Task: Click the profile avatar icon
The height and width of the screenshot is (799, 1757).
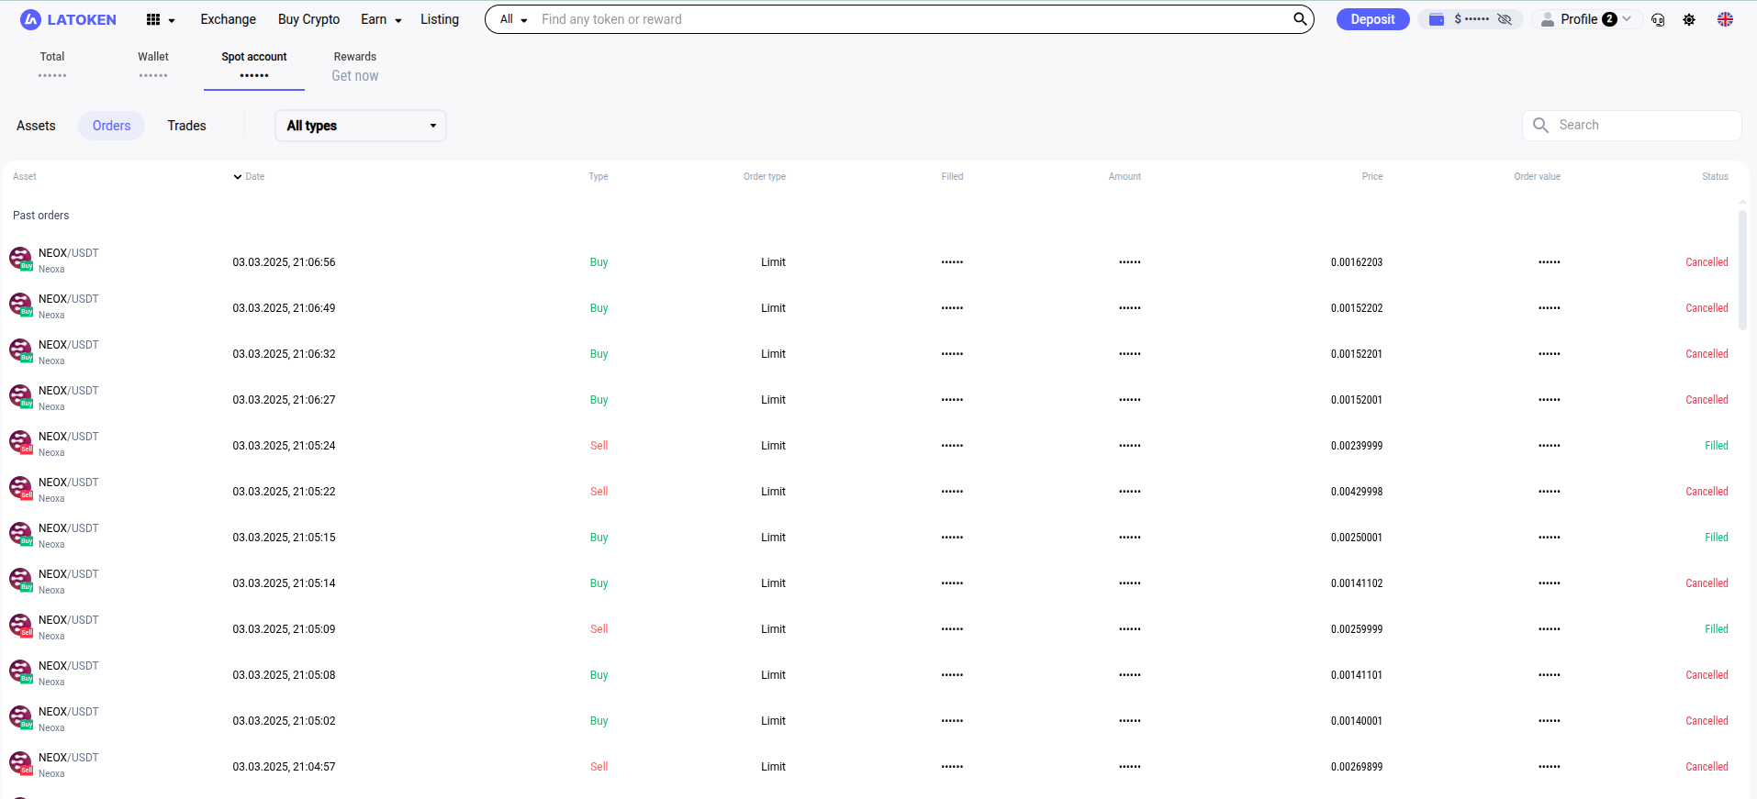Action: 1548,19
